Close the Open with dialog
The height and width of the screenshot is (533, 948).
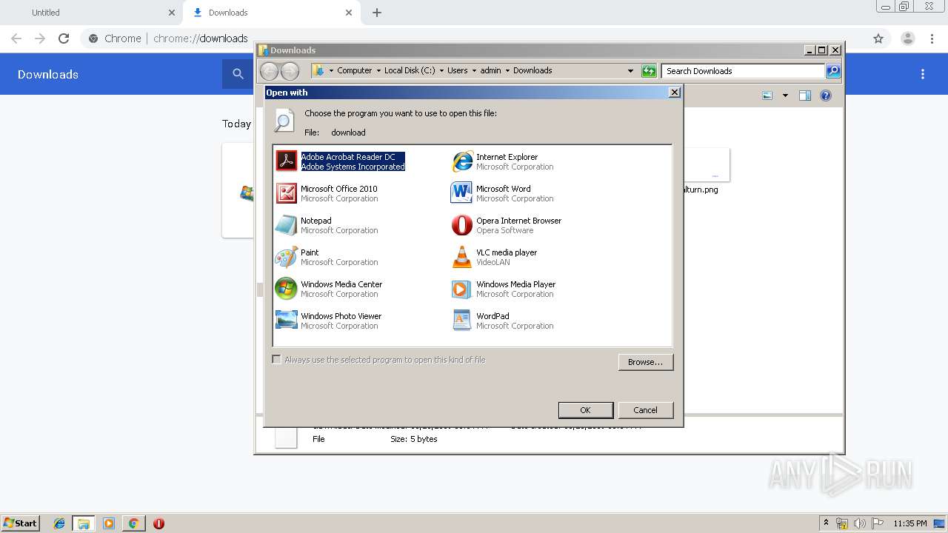(674, 93)
